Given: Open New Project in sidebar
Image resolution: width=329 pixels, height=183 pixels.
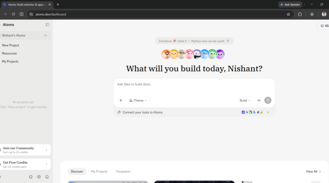Looking at the screenshot, I should [11, 45].
